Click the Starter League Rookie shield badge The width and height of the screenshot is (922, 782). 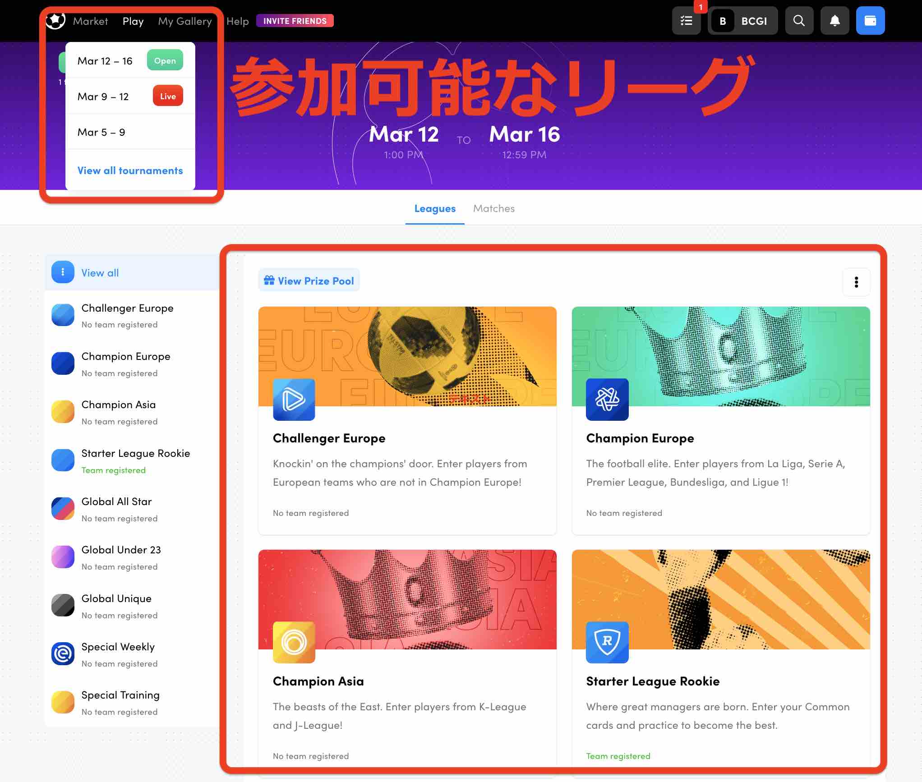pos(607,643)
